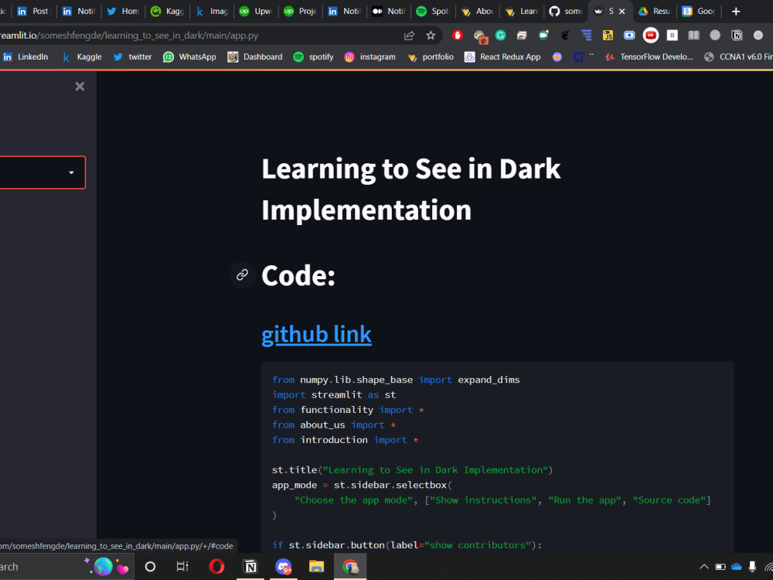The width and height of the screenshot is (773, 580).
Task: Open a new browser tab
Action: tap(736, 12)
